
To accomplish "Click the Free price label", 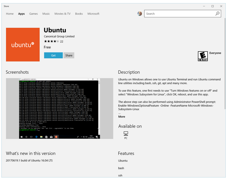I will [47, 47].
